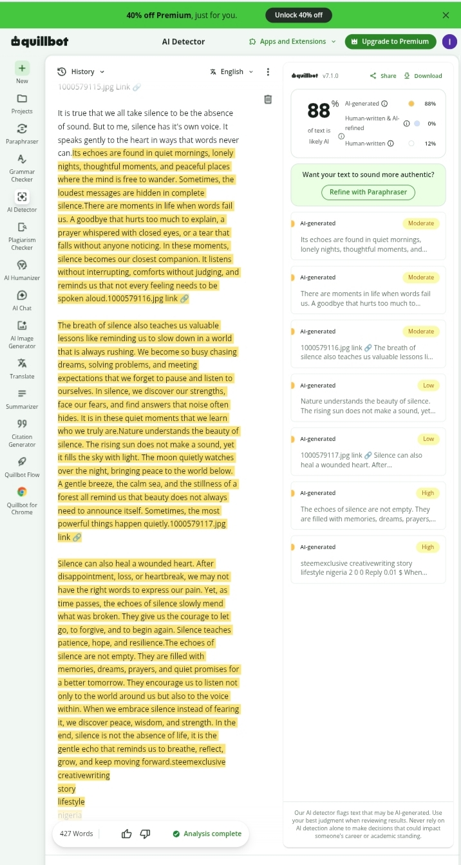The width and height of the screenshot is (461, 865).
Task: Delete the text with trash icon
Action: [268, 99]
